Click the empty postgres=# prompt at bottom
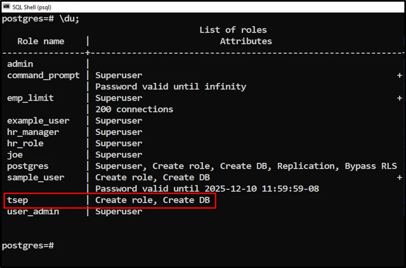 pyautogui.click(x=28, y=245)
